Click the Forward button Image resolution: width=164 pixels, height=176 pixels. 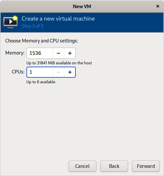pos(146,166)
